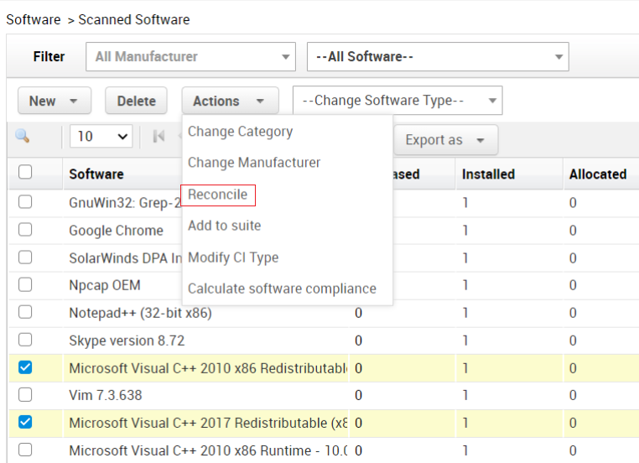Check the Skype version 8.72 checkbox
This screenshot has height=463, width=639.
(x=25, y=340)
